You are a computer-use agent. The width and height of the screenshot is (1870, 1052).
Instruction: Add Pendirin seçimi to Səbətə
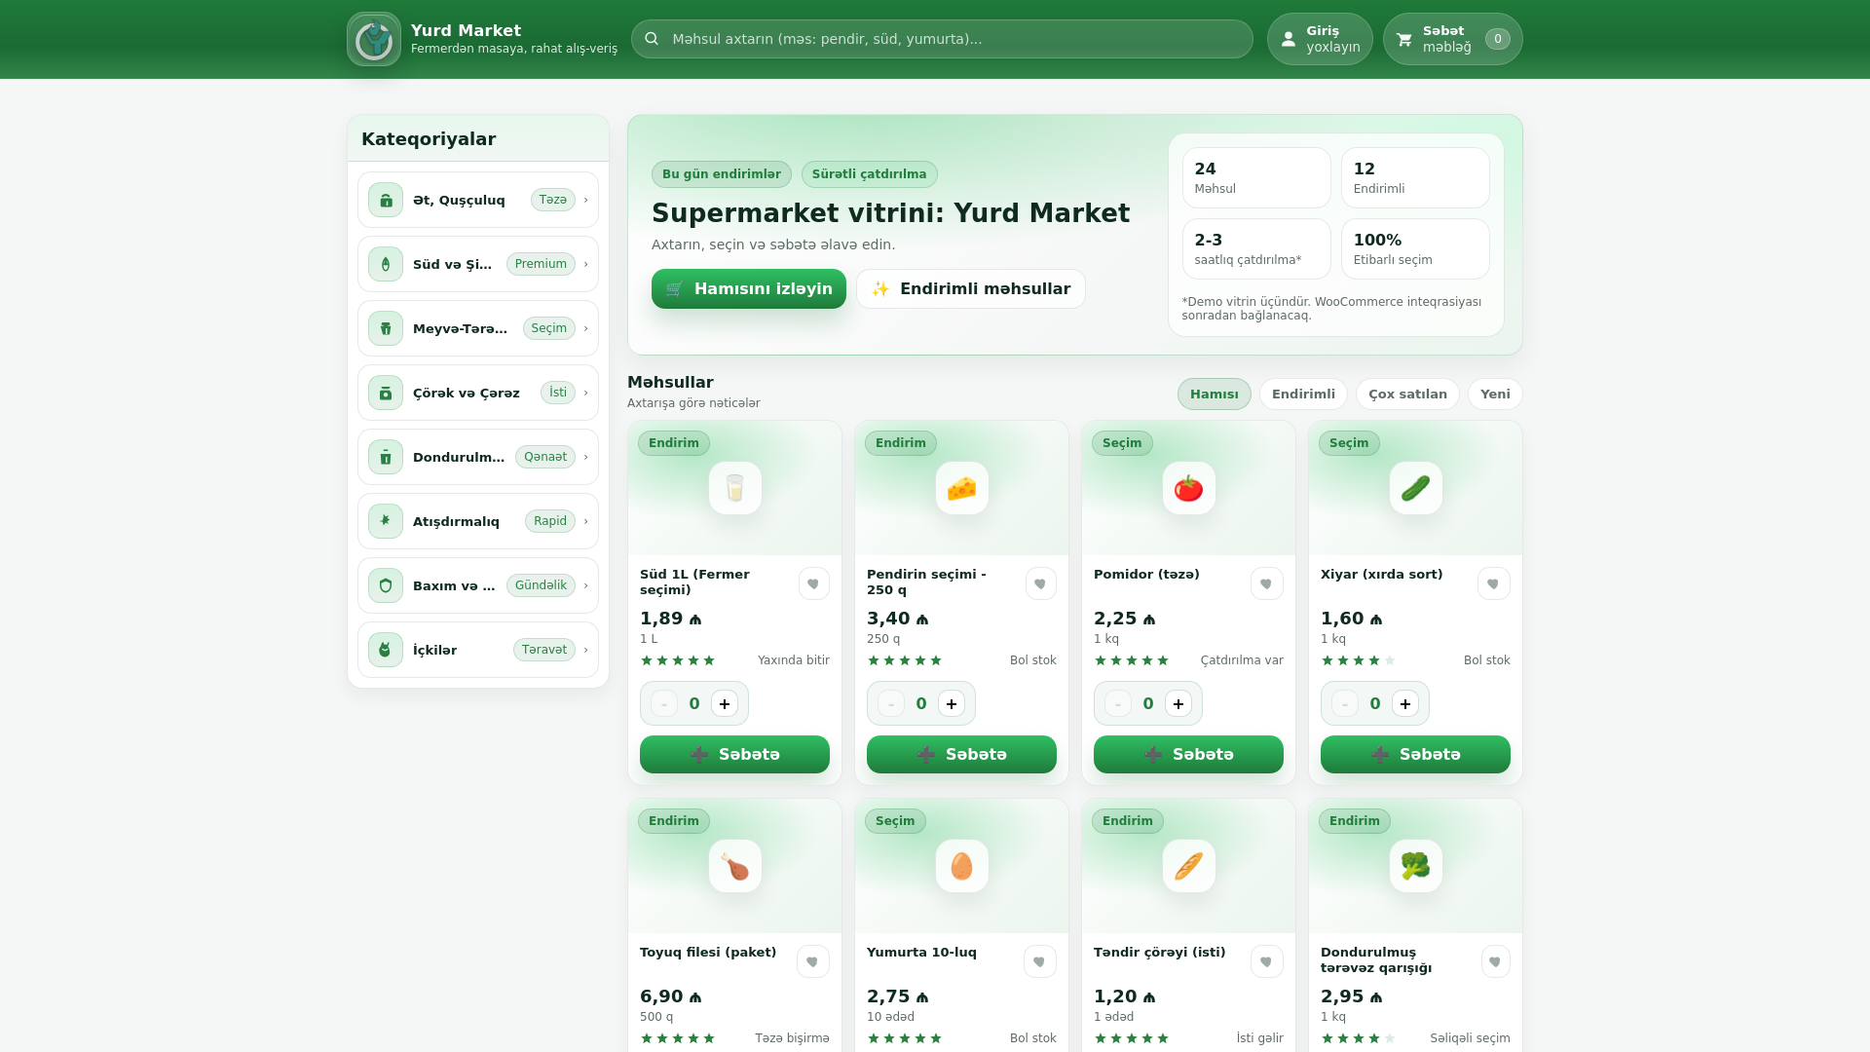(x=962, y=754)
